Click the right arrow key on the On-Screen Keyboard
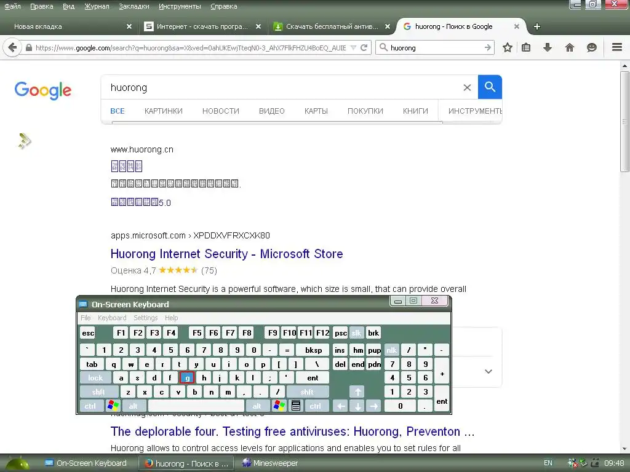This screenshot has height=472, width=630. tap(373, 406)
